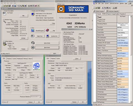Click the Benchmark button
The height and width of the screenshot is (106, 133).
[47, 47]
